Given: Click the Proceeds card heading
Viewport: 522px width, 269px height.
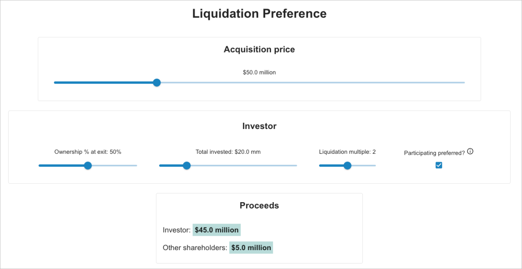Looking at the screenshot, I should pyautogui.click(x=259, y=206).
